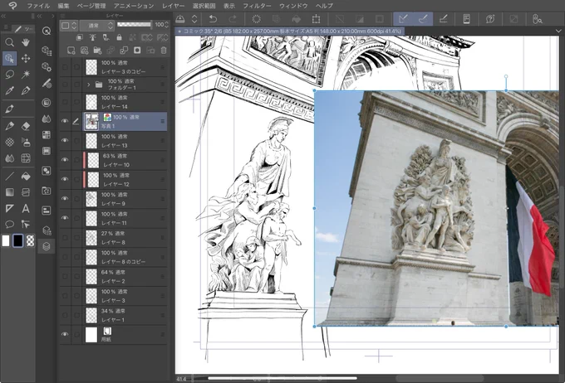The width and height of the screenshot is (565, 383).
Task: Expand the canvas tab list chevron
Action: [x=558, y=32]
